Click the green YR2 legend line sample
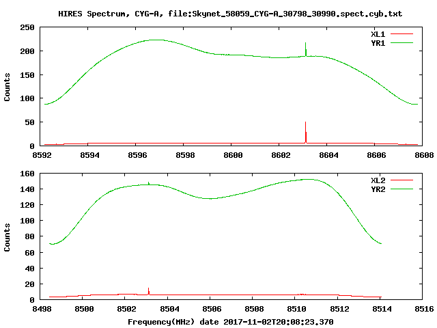This screenshot has width=437, height=328. (401, 189)
